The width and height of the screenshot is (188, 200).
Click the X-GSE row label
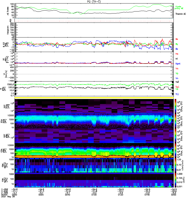(x=5, y=189)
